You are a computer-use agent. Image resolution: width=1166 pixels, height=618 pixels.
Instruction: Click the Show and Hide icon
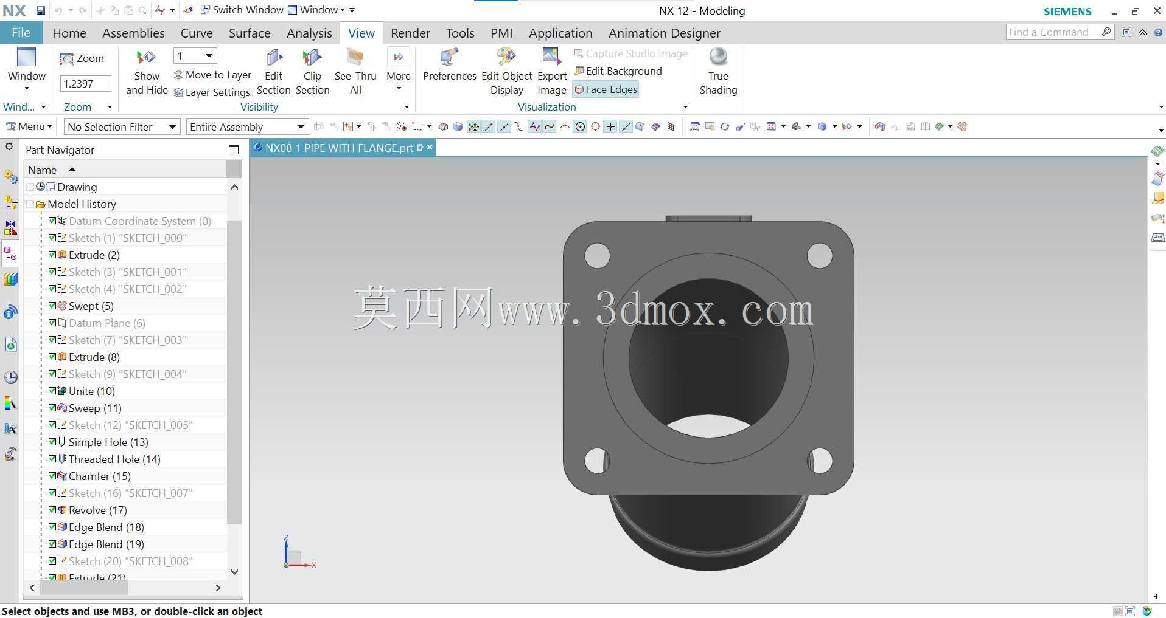[x=146, y=58]
